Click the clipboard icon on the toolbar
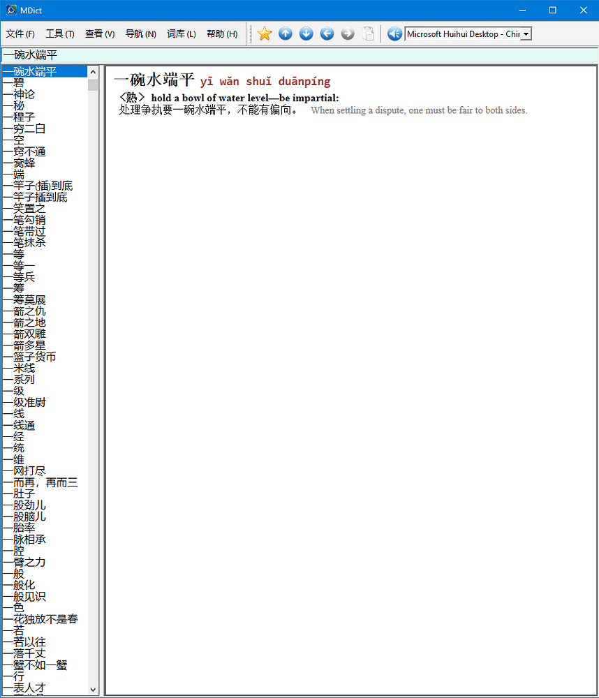 [368, 33]
